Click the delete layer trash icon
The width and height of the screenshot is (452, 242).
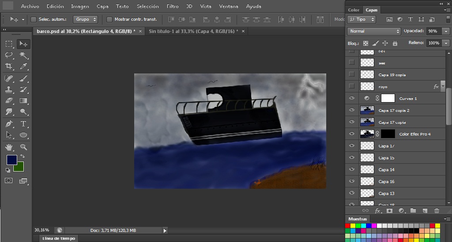437,211
